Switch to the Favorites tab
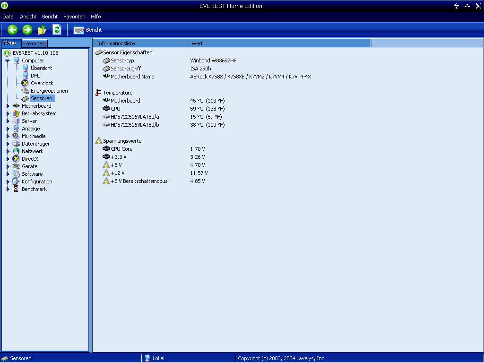Image resolution: width=484 pixels, height=363 pixels. (34, 43)
